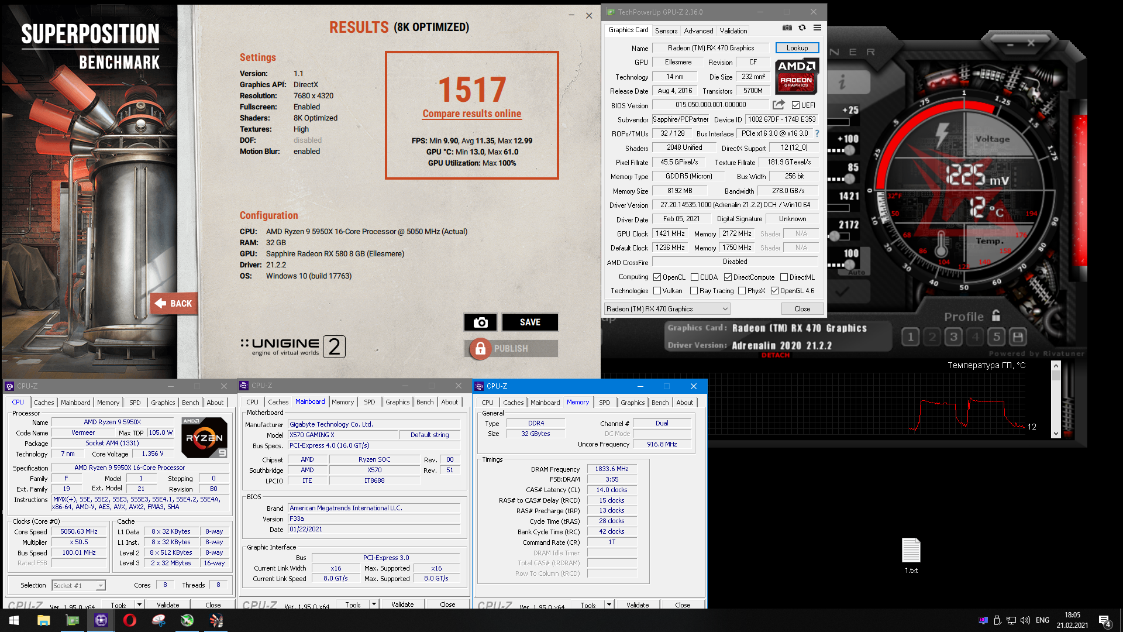Image resolution: width=1123 pixels, height=632 pixels.
Task: Toggle the Ray Tracing checkbox
Action: pos(694,291)
